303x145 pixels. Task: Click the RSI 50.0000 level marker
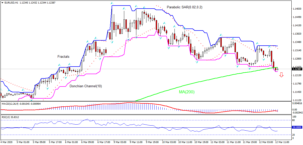297,128
